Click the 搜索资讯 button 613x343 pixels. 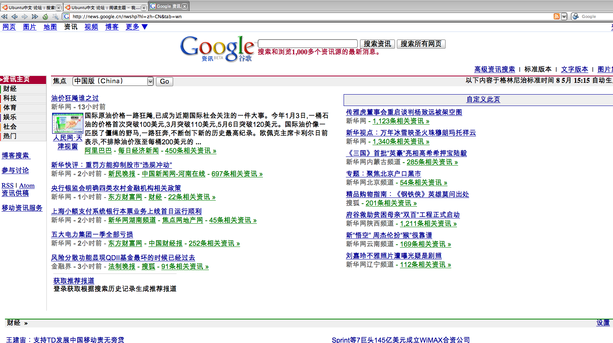pos(377,44)
